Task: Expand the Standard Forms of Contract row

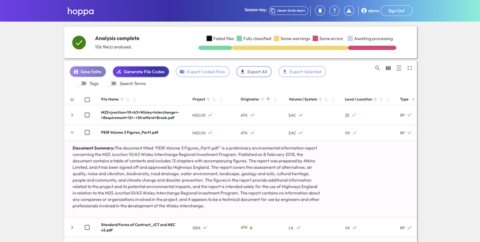Action: click(x=72, y=228)
